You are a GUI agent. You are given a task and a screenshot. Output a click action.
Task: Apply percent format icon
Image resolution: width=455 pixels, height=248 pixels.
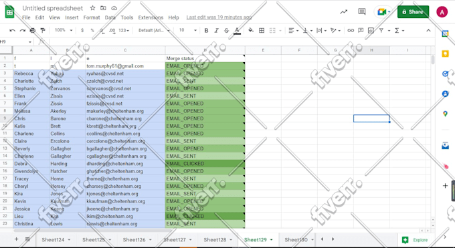pyautogui.click(x=92, y=31)
